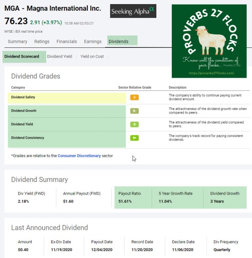252x258 pixels.
Task: Click the Dividend Consistency B+ grade badge
Action: coord(134,138)
